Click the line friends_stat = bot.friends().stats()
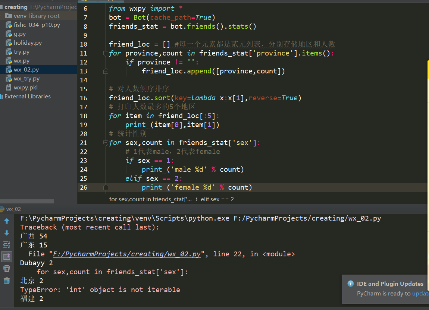 coord(182,26)
